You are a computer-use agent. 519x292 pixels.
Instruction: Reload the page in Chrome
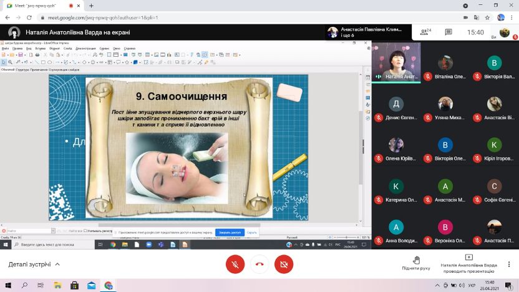(30, 17)
